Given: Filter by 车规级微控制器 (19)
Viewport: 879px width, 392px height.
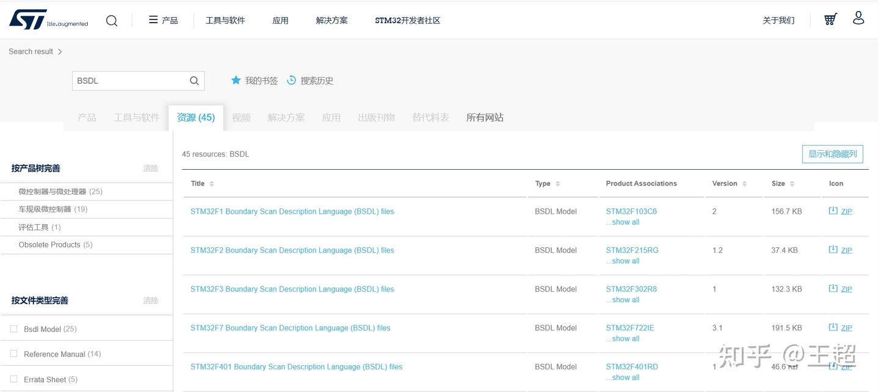Looking at the screenshot, I should [53, 209].
